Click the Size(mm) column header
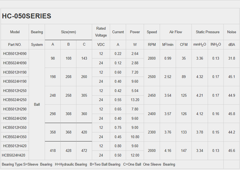The height and width of the screenshot is (170, 240). point(68,32)
